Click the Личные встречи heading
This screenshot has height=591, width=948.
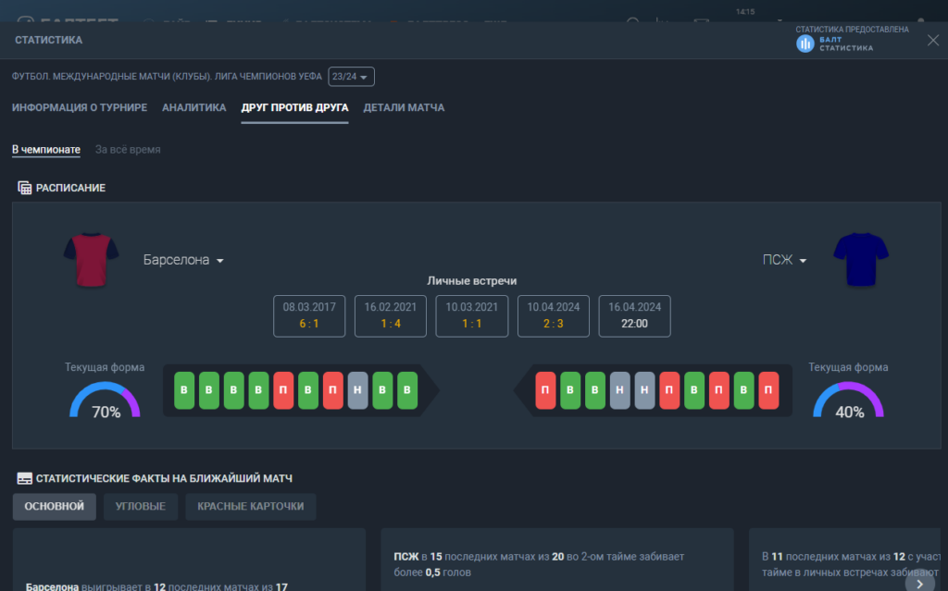click(x=471, y=281)
